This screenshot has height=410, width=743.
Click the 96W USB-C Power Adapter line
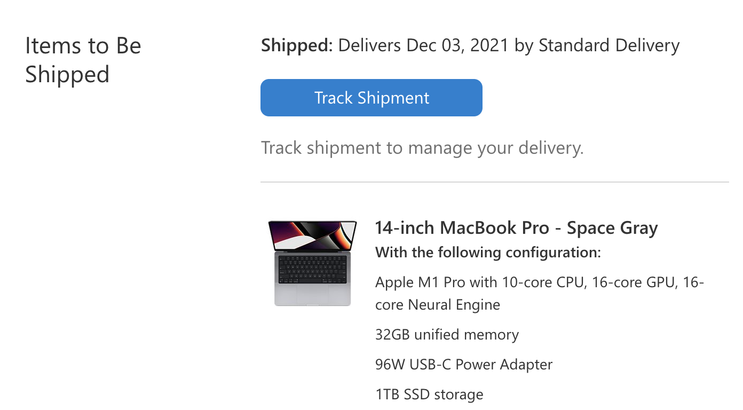(464, 365)
